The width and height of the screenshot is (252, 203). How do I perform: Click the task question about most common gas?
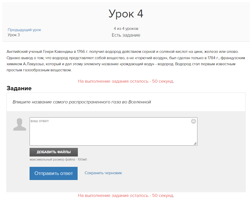(82, 102)
